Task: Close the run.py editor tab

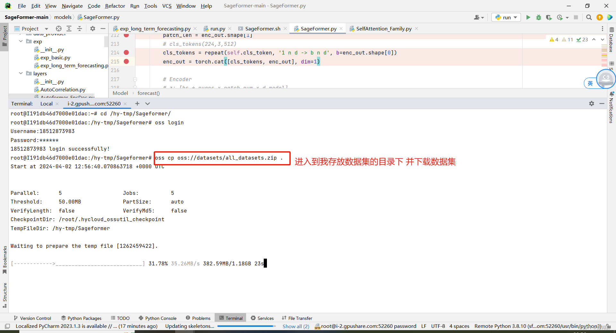Action: coord(230,29)
